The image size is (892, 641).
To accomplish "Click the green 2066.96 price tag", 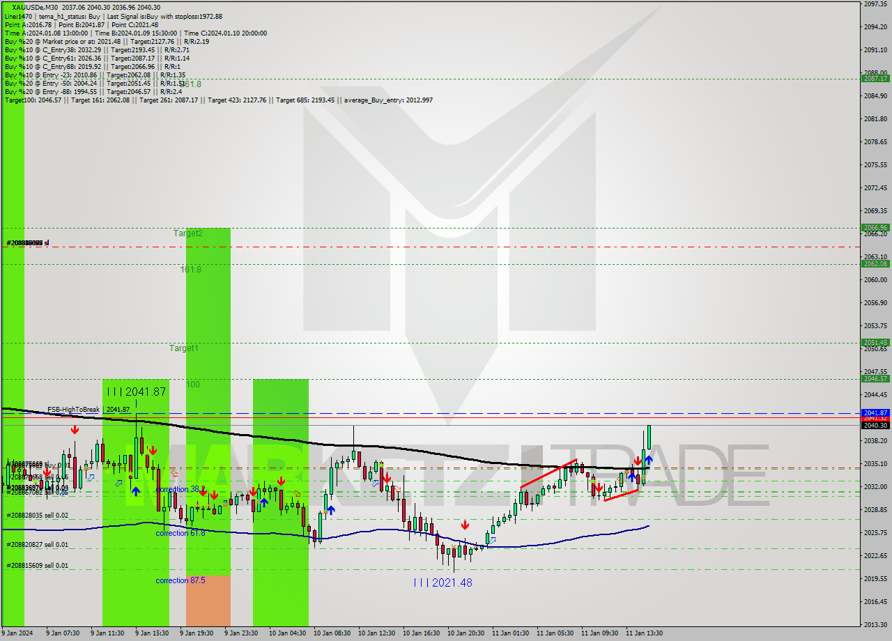I will click(x=875, y=227).
